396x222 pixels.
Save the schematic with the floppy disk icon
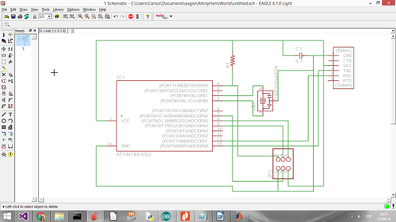point(13,16)
